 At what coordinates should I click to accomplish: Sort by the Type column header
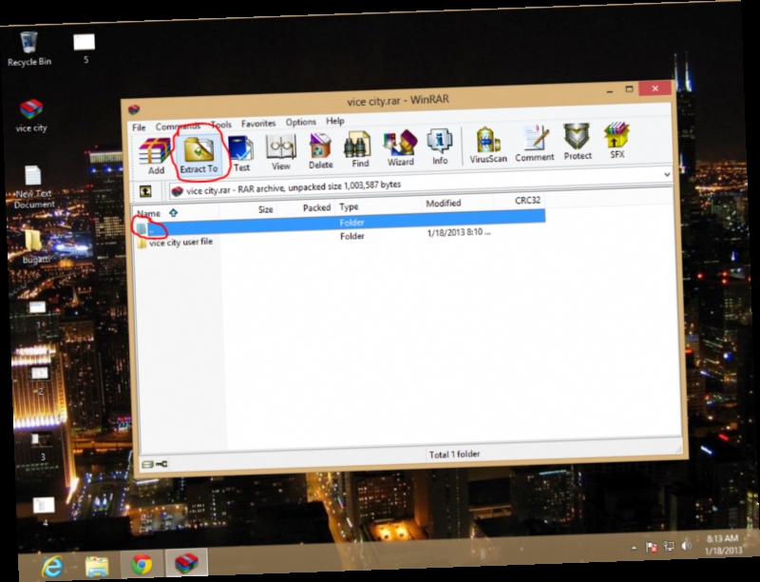tap(379, 205)
